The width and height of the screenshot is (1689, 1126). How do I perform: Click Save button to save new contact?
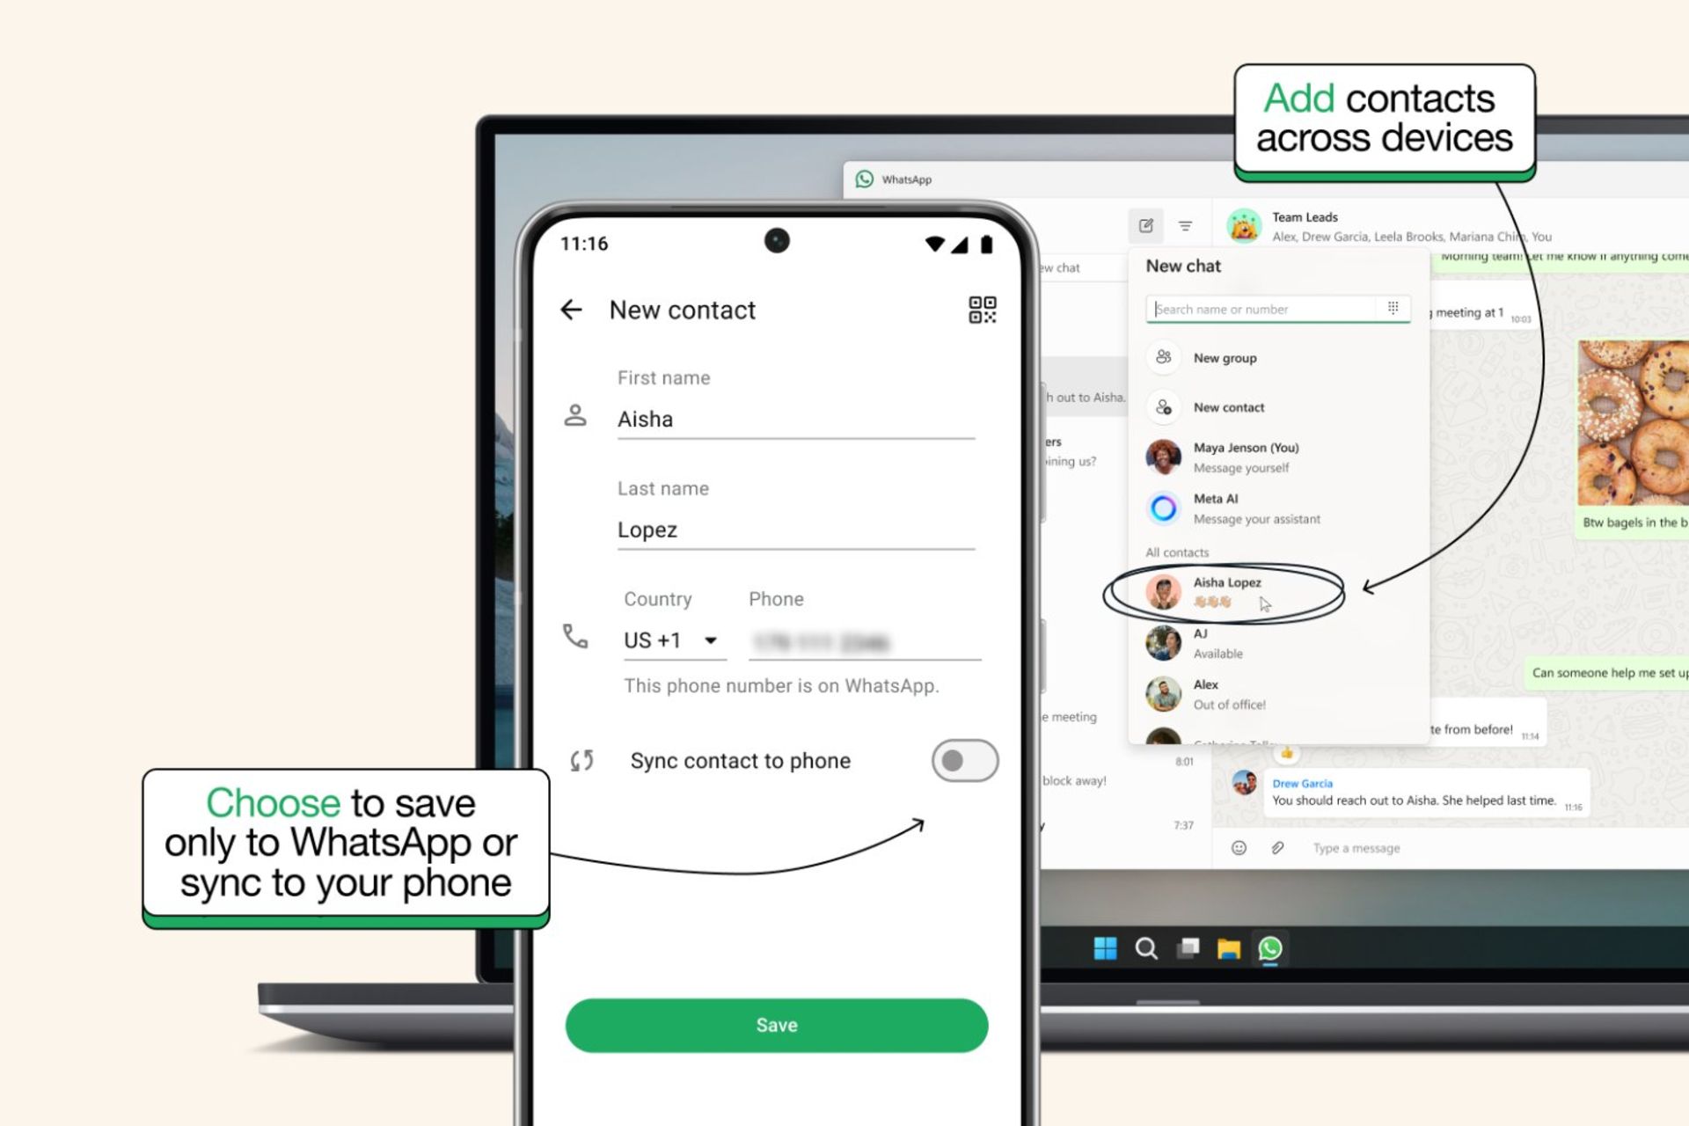coord(775,1024)
